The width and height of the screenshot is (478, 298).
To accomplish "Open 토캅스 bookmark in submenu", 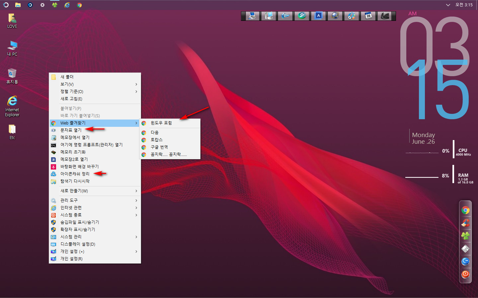I will [170, 140].
